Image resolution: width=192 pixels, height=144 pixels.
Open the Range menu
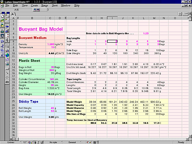[x=45, y=6]
